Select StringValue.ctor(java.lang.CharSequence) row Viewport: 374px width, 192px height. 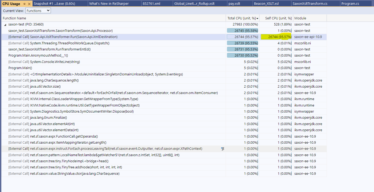[x=164, y=173]
